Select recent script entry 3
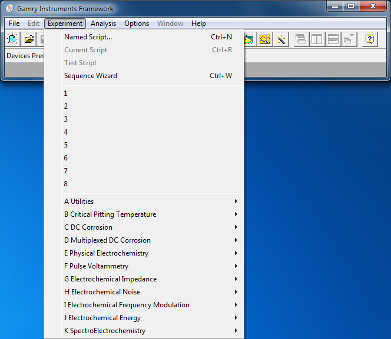The width and height of the screenshot is (391, 339). click(x=144, y=119)
